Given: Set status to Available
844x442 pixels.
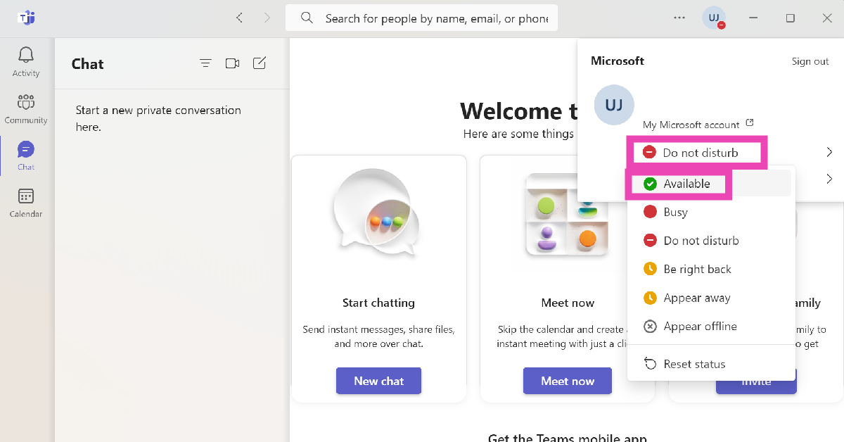Looking at the screenshot, I should tap(686, 184).
